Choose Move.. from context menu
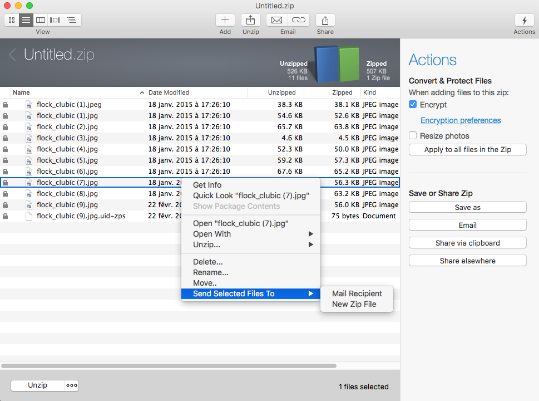Screen dimensions: 539x401 tap(251, 283)
